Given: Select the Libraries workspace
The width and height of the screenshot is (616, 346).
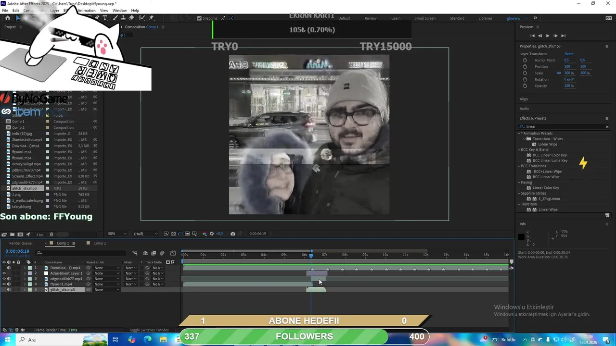Looking at the screenshot, I should coord(485,18).
